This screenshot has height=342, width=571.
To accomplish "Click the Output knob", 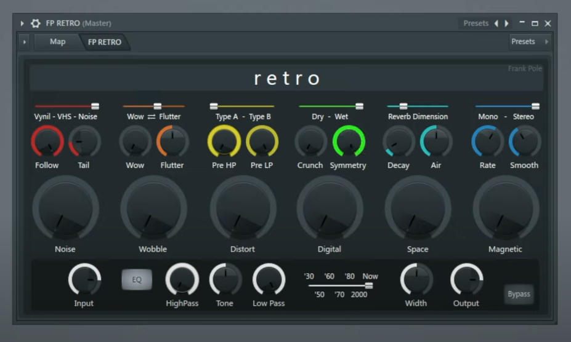I will pyautogui.click(x=467, y=279).
